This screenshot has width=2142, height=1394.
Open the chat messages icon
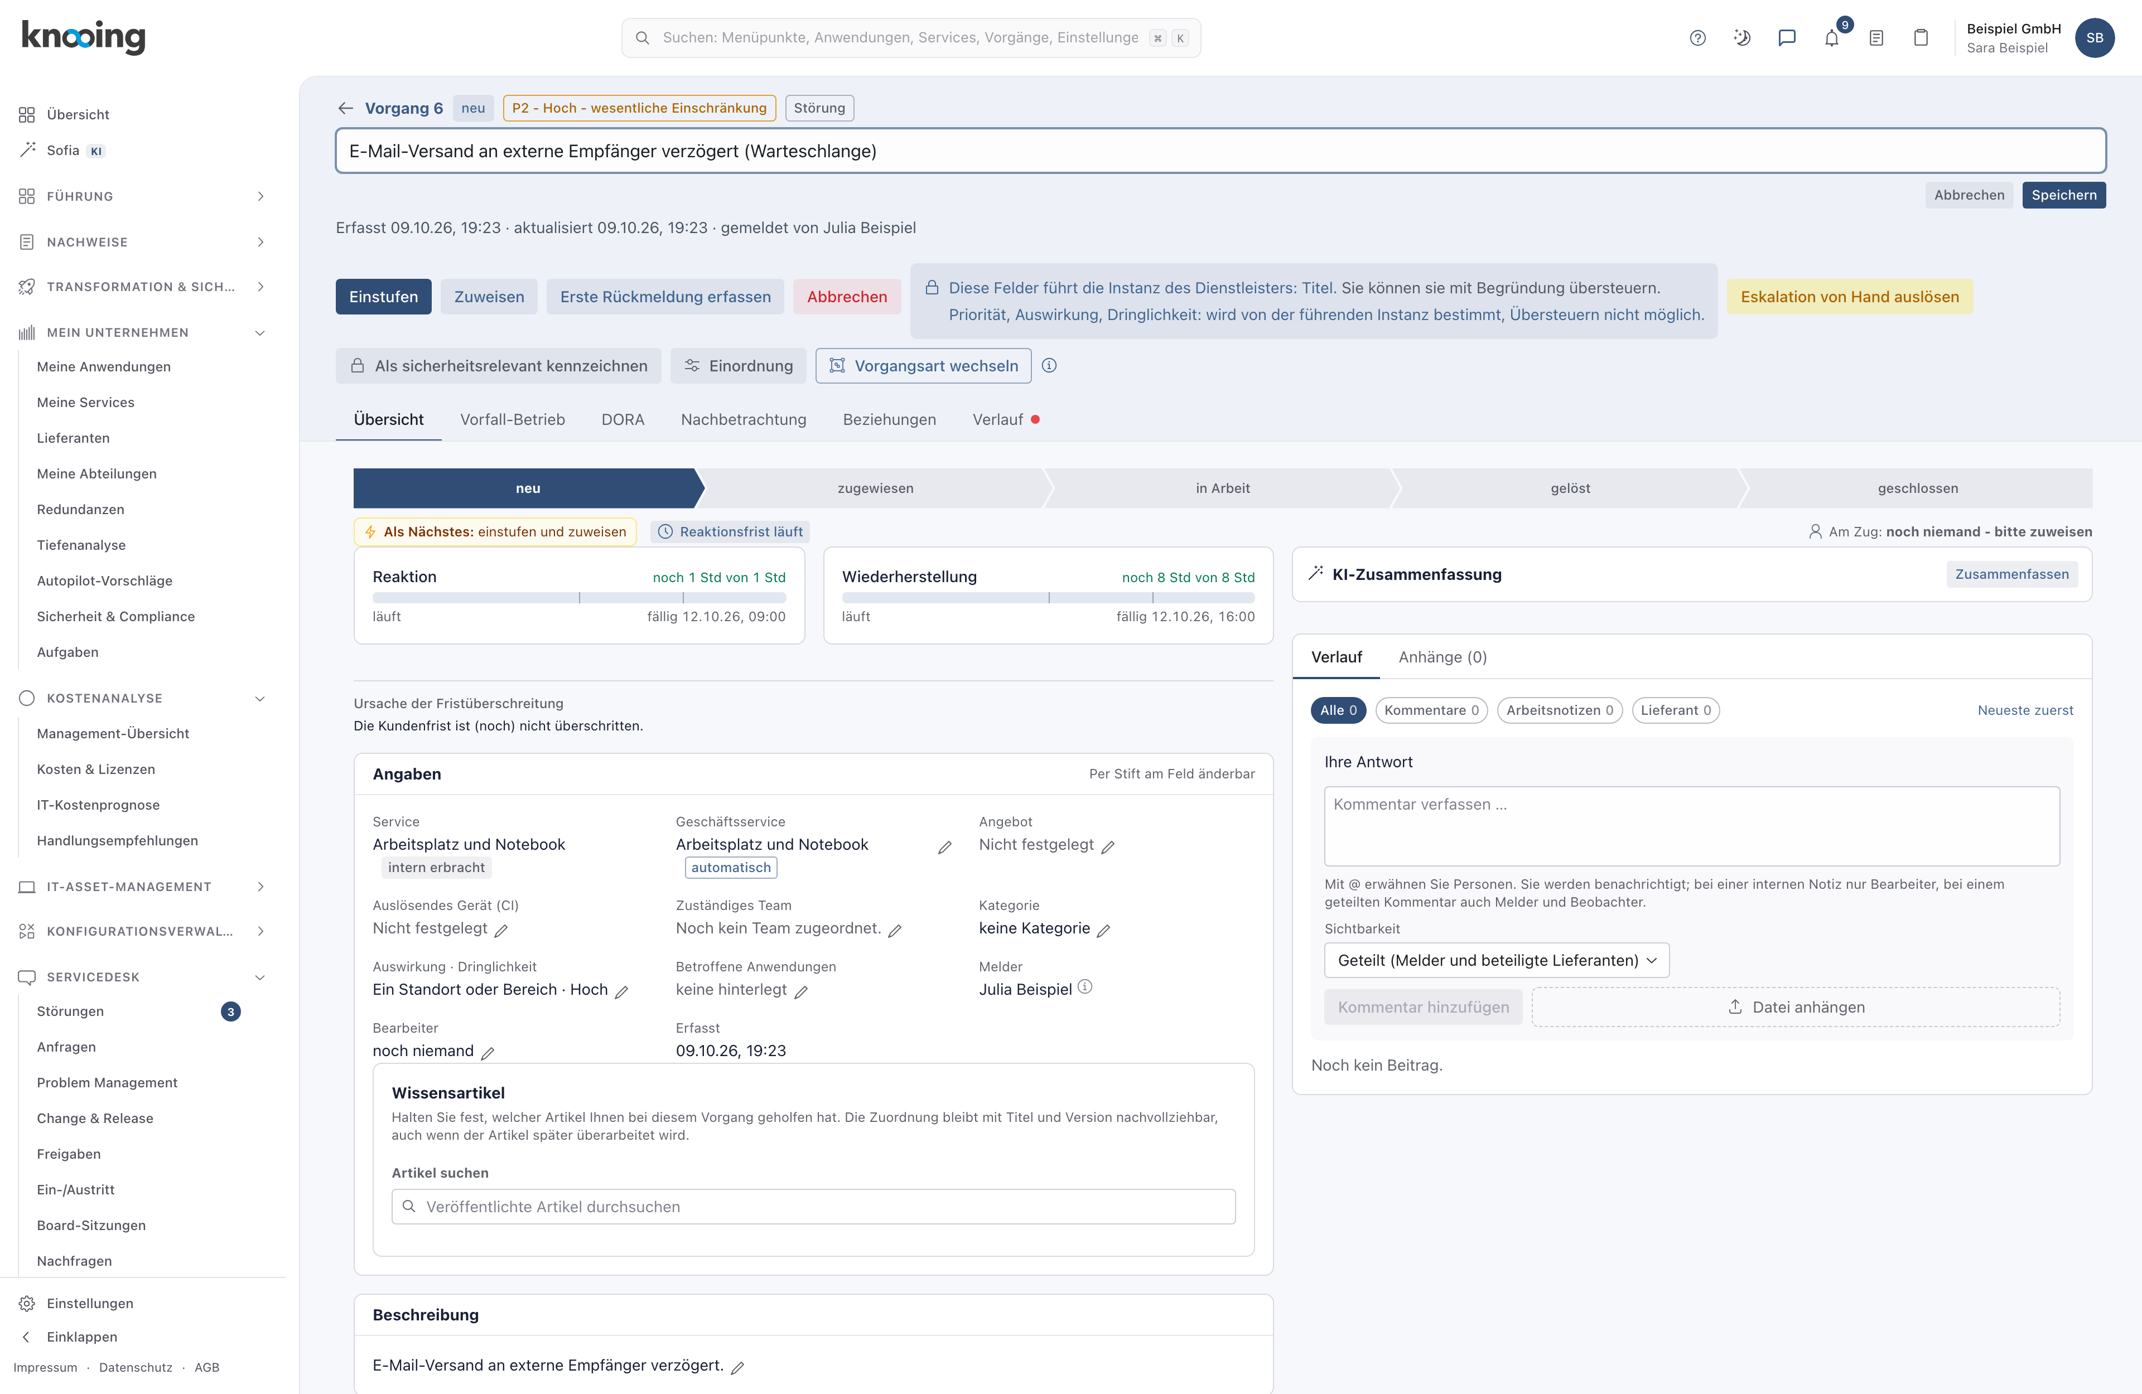pyautogui.click(x=1787, y=38)
